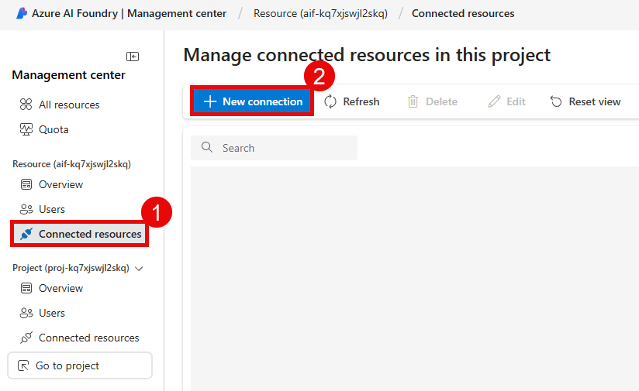Open Connected resources under Resource section

pyautogui.click(x=89, y=234)
